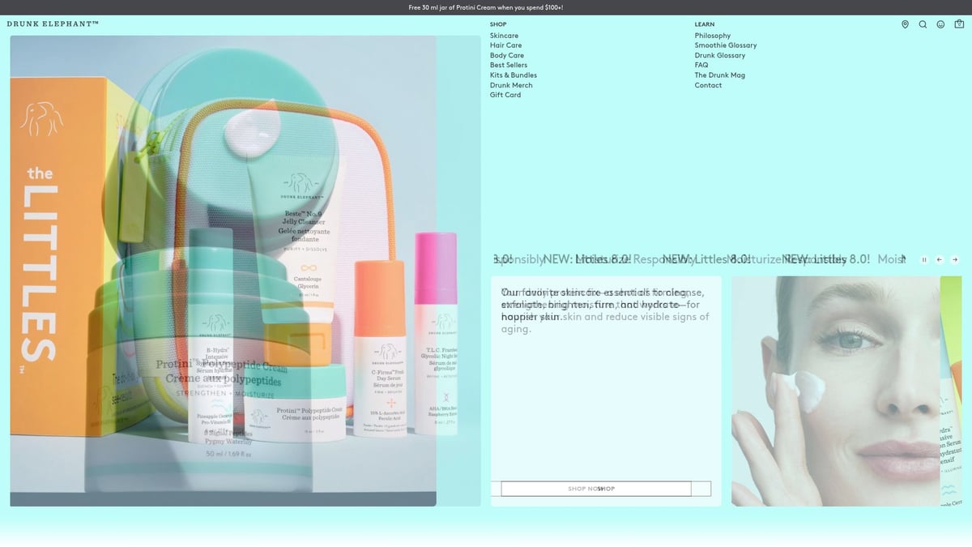Go to previous carousel slide arrow
The width and height of the screenshot is (972, 547).
point(940,259)
